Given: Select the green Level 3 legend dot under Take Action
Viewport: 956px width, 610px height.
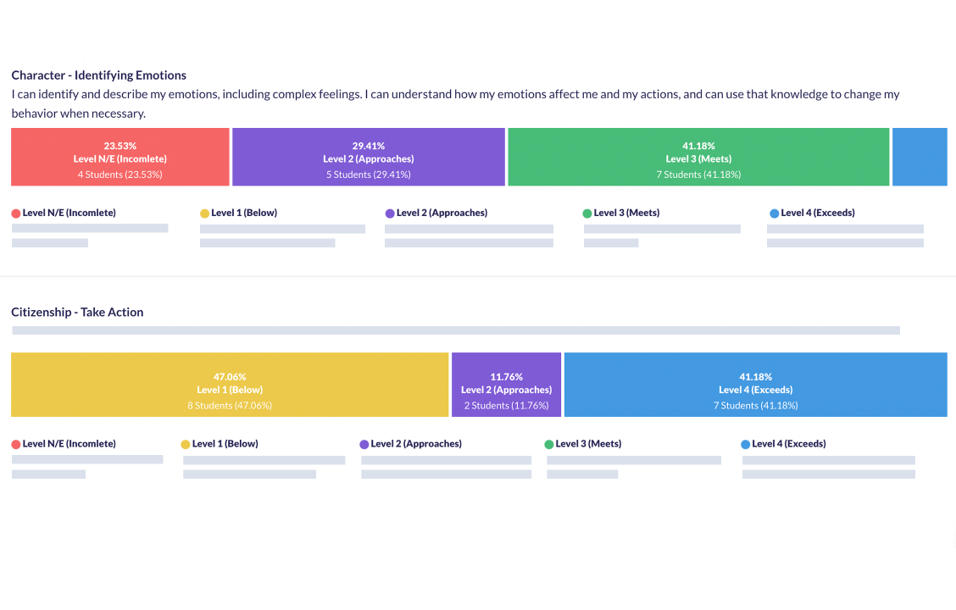Looking at the screenshot, I should point(550,443).
